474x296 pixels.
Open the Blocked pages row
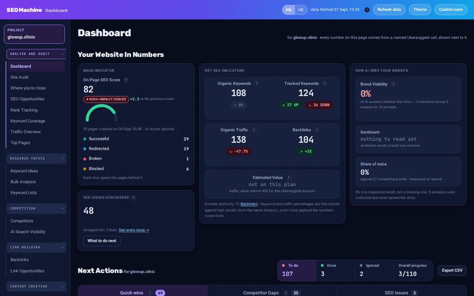pos(136,169)
